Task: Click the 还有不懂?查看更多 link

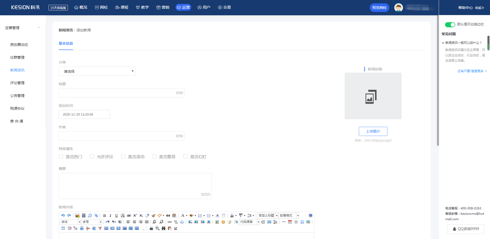Action: 472,71
